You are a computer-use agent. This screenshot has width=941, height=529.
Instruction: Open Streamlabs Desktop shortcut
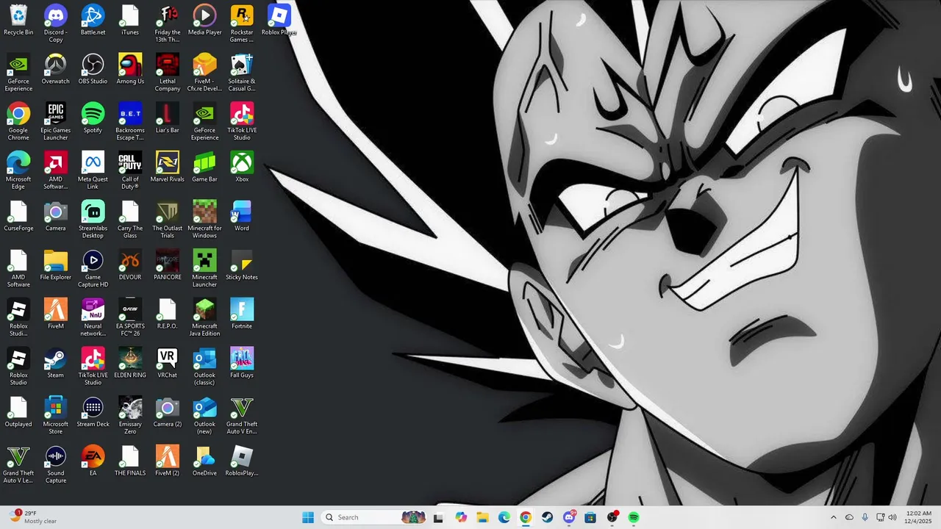pyautogui.click(x=93, y=220)
